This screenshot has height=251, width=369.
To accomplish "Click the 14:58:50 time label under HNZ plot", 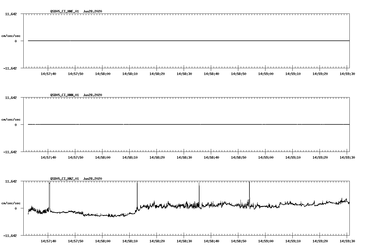I will 239,241.
